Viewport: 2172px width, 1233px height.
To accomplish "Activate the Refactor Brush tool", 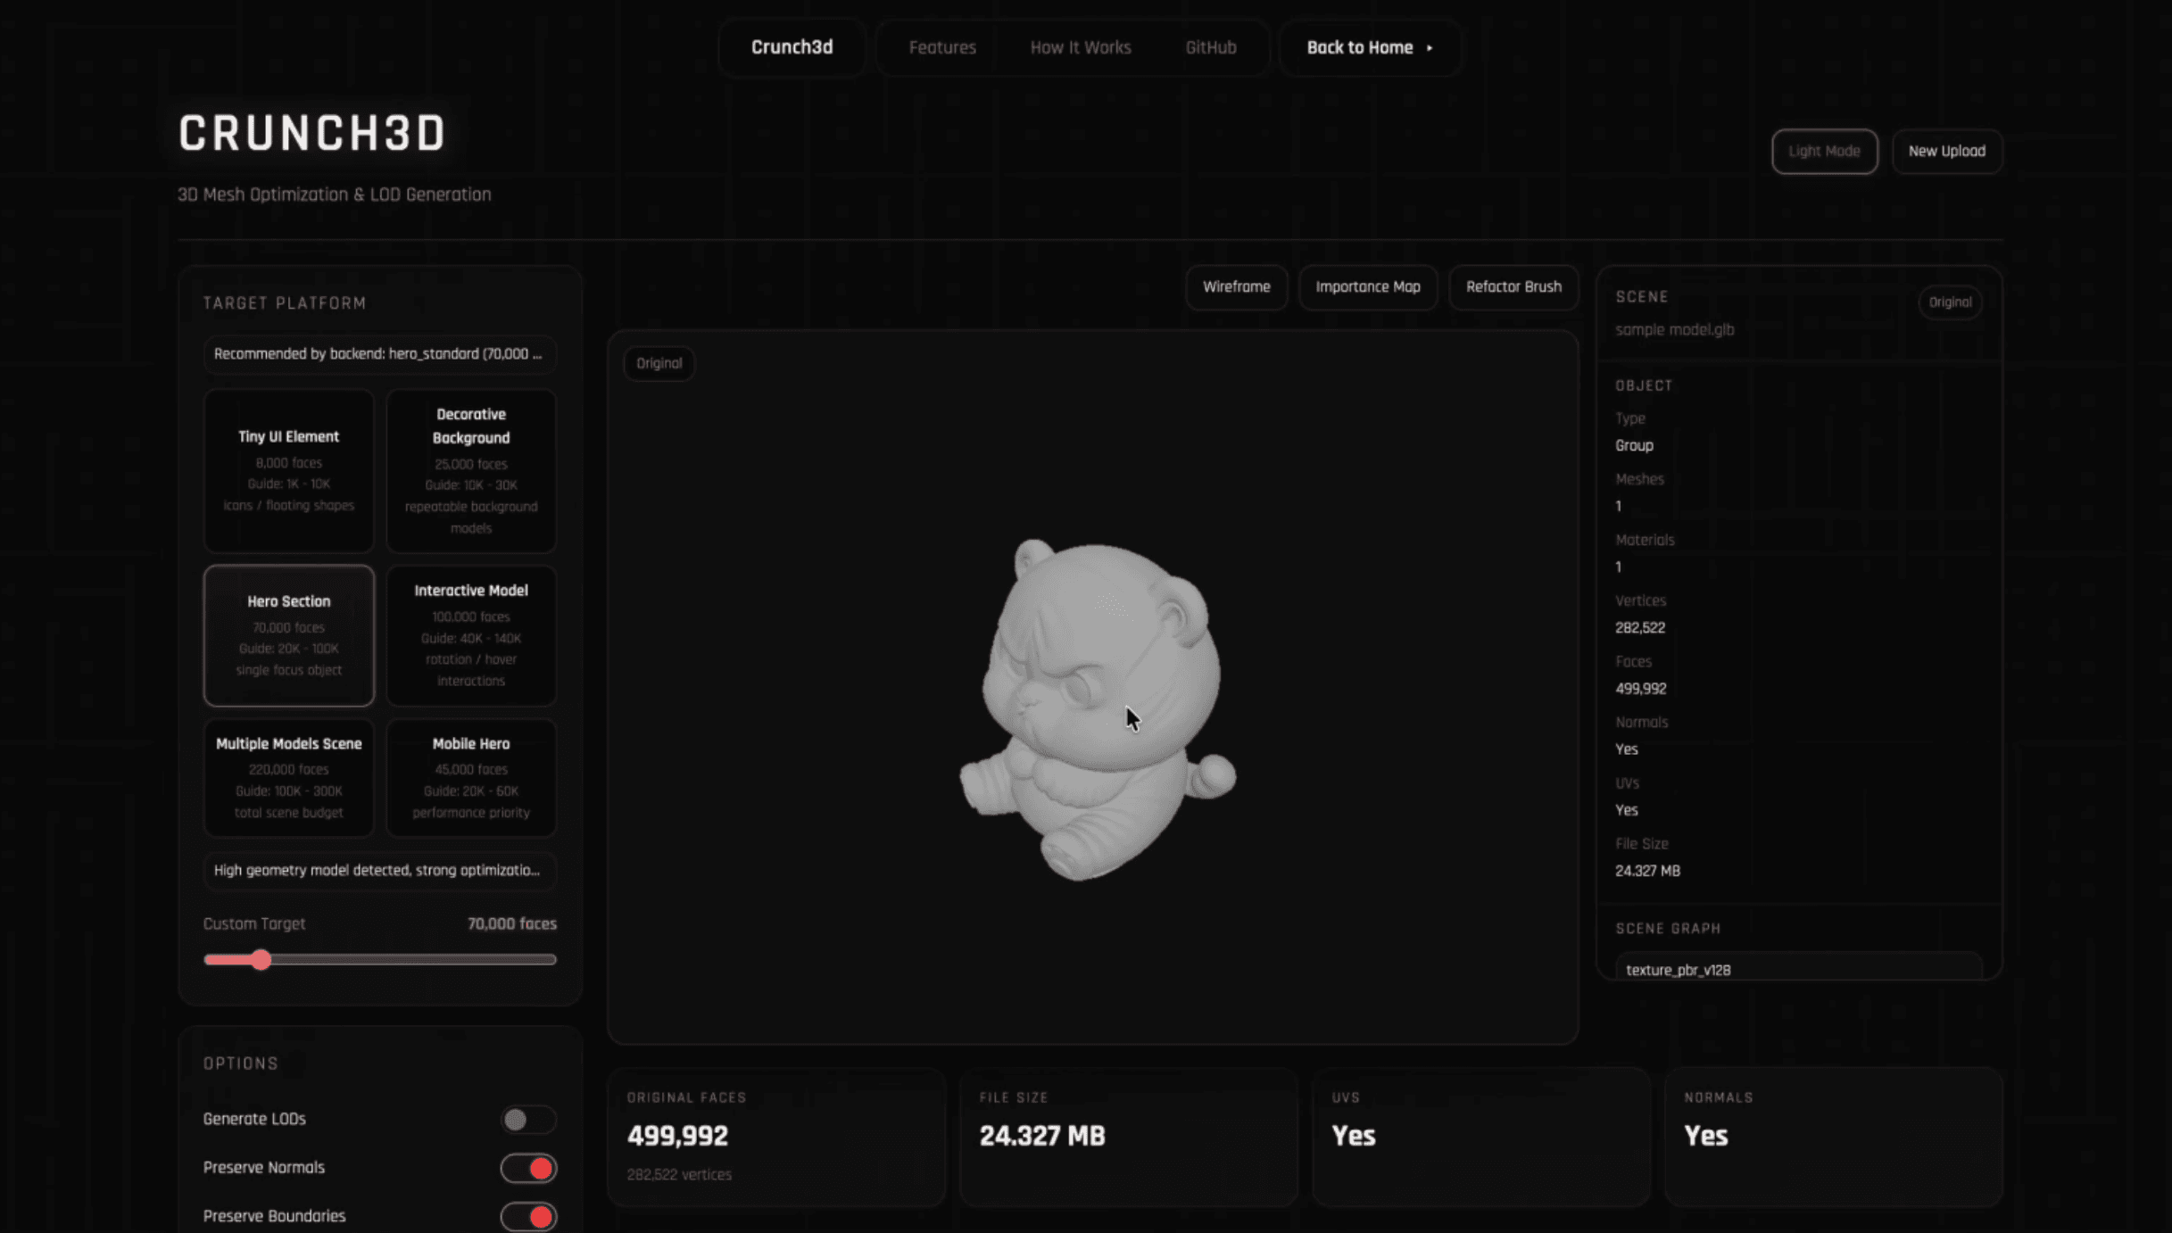I will [1513, 286].
